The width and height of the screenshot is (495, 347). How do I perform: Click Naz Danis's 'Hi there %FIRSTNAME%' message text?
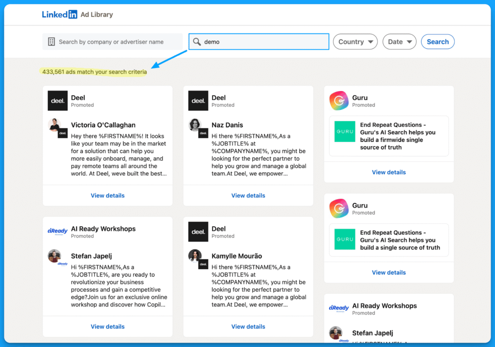[x=259, y=155]
